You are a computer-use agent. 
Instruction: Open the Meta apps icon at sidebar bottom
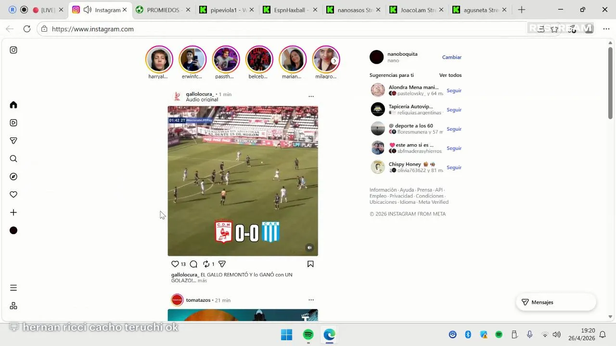tap(13, 306)
